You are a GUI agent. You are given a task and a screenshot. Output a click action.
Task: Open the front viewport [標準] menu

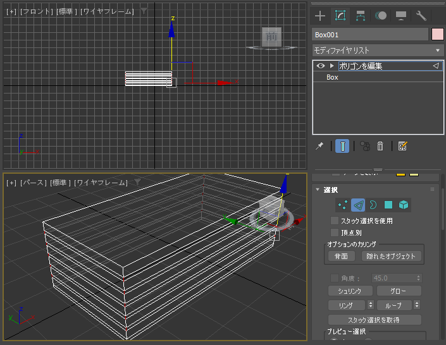(66, 11)
